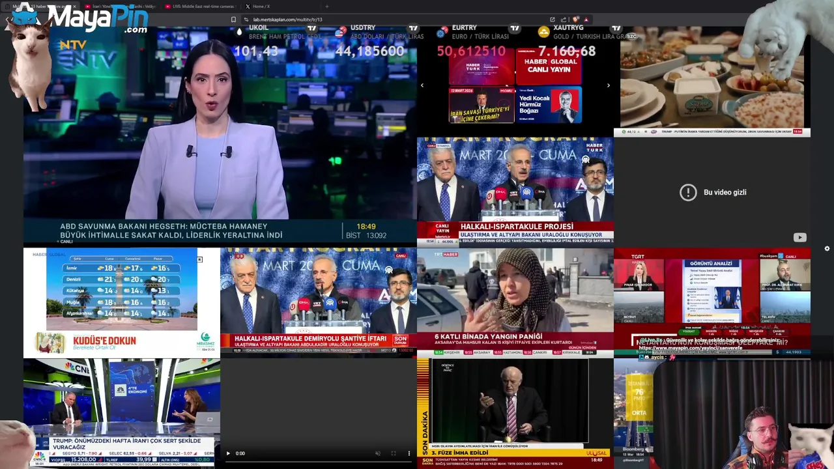Viewport: 834px width, 469px height.
Task: Click TradingView logo on the EURTRY widget
Action: [x=515, y=28]
